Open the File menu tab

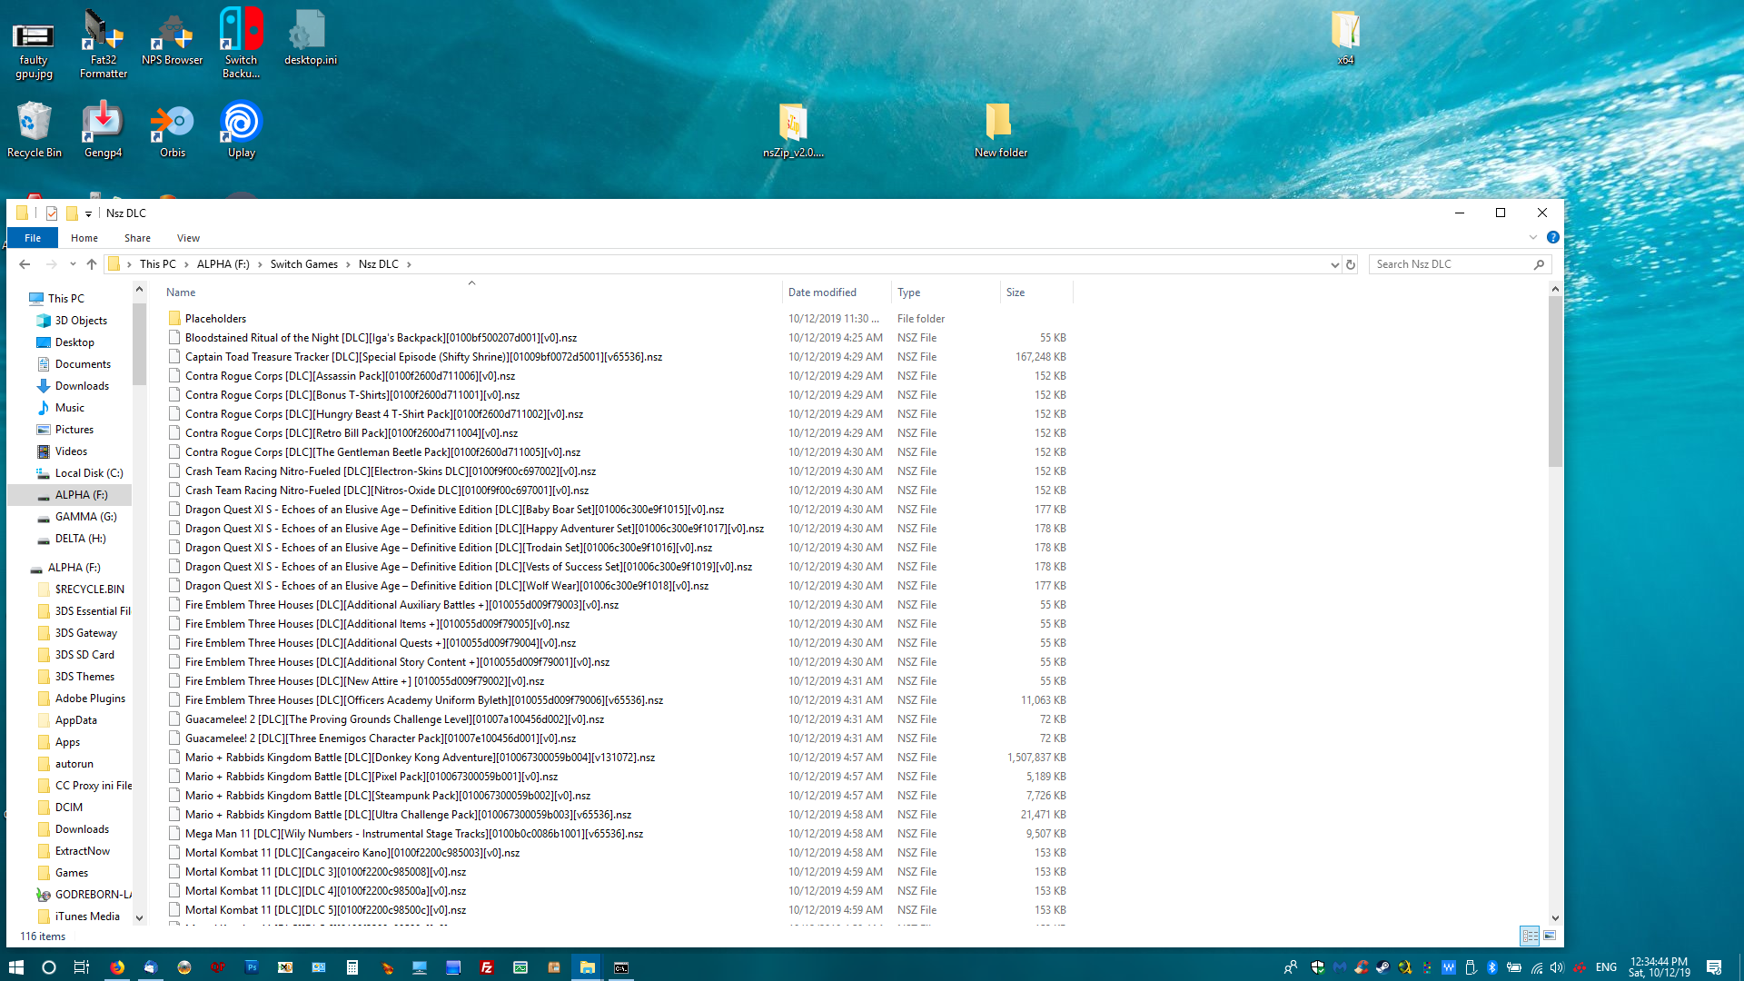pyautogui.click(x=33, y=238)
